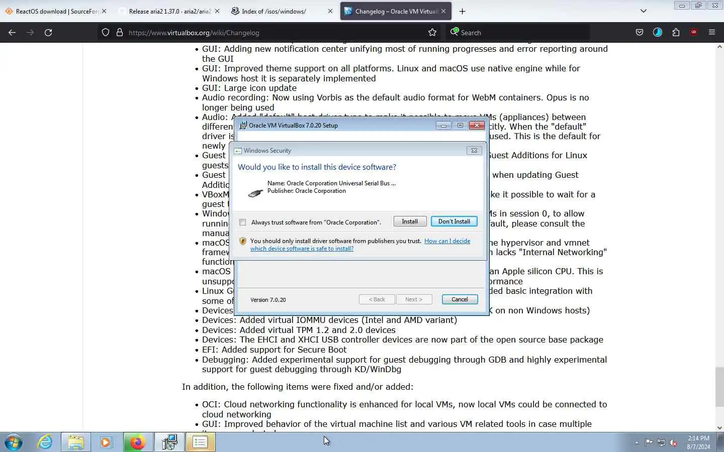
Task: Switch to Release aria2 1.37.0 tab
Action: coord(169,11)
